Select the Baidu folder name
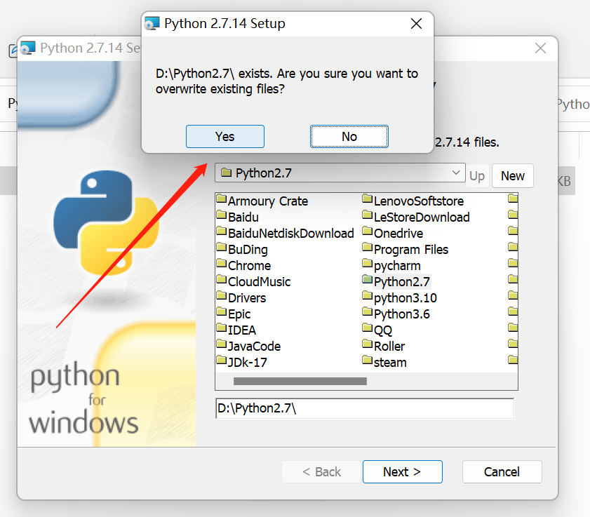The image size is (590, 517). (x=243, y=217)
